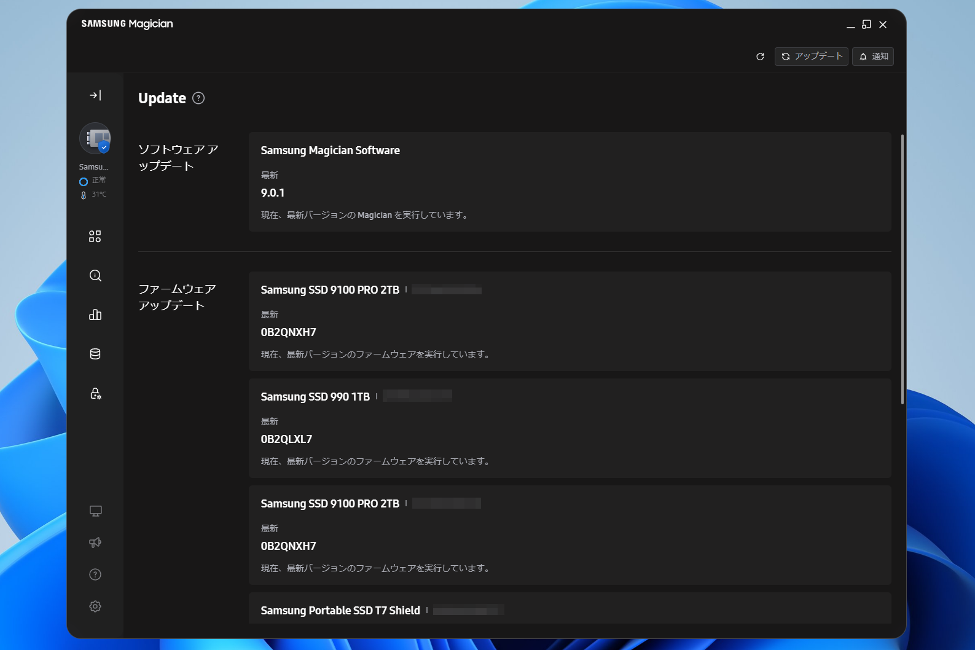Click the refresh icon in the top bar
The image size is (975, 650).
coord(760,57)
